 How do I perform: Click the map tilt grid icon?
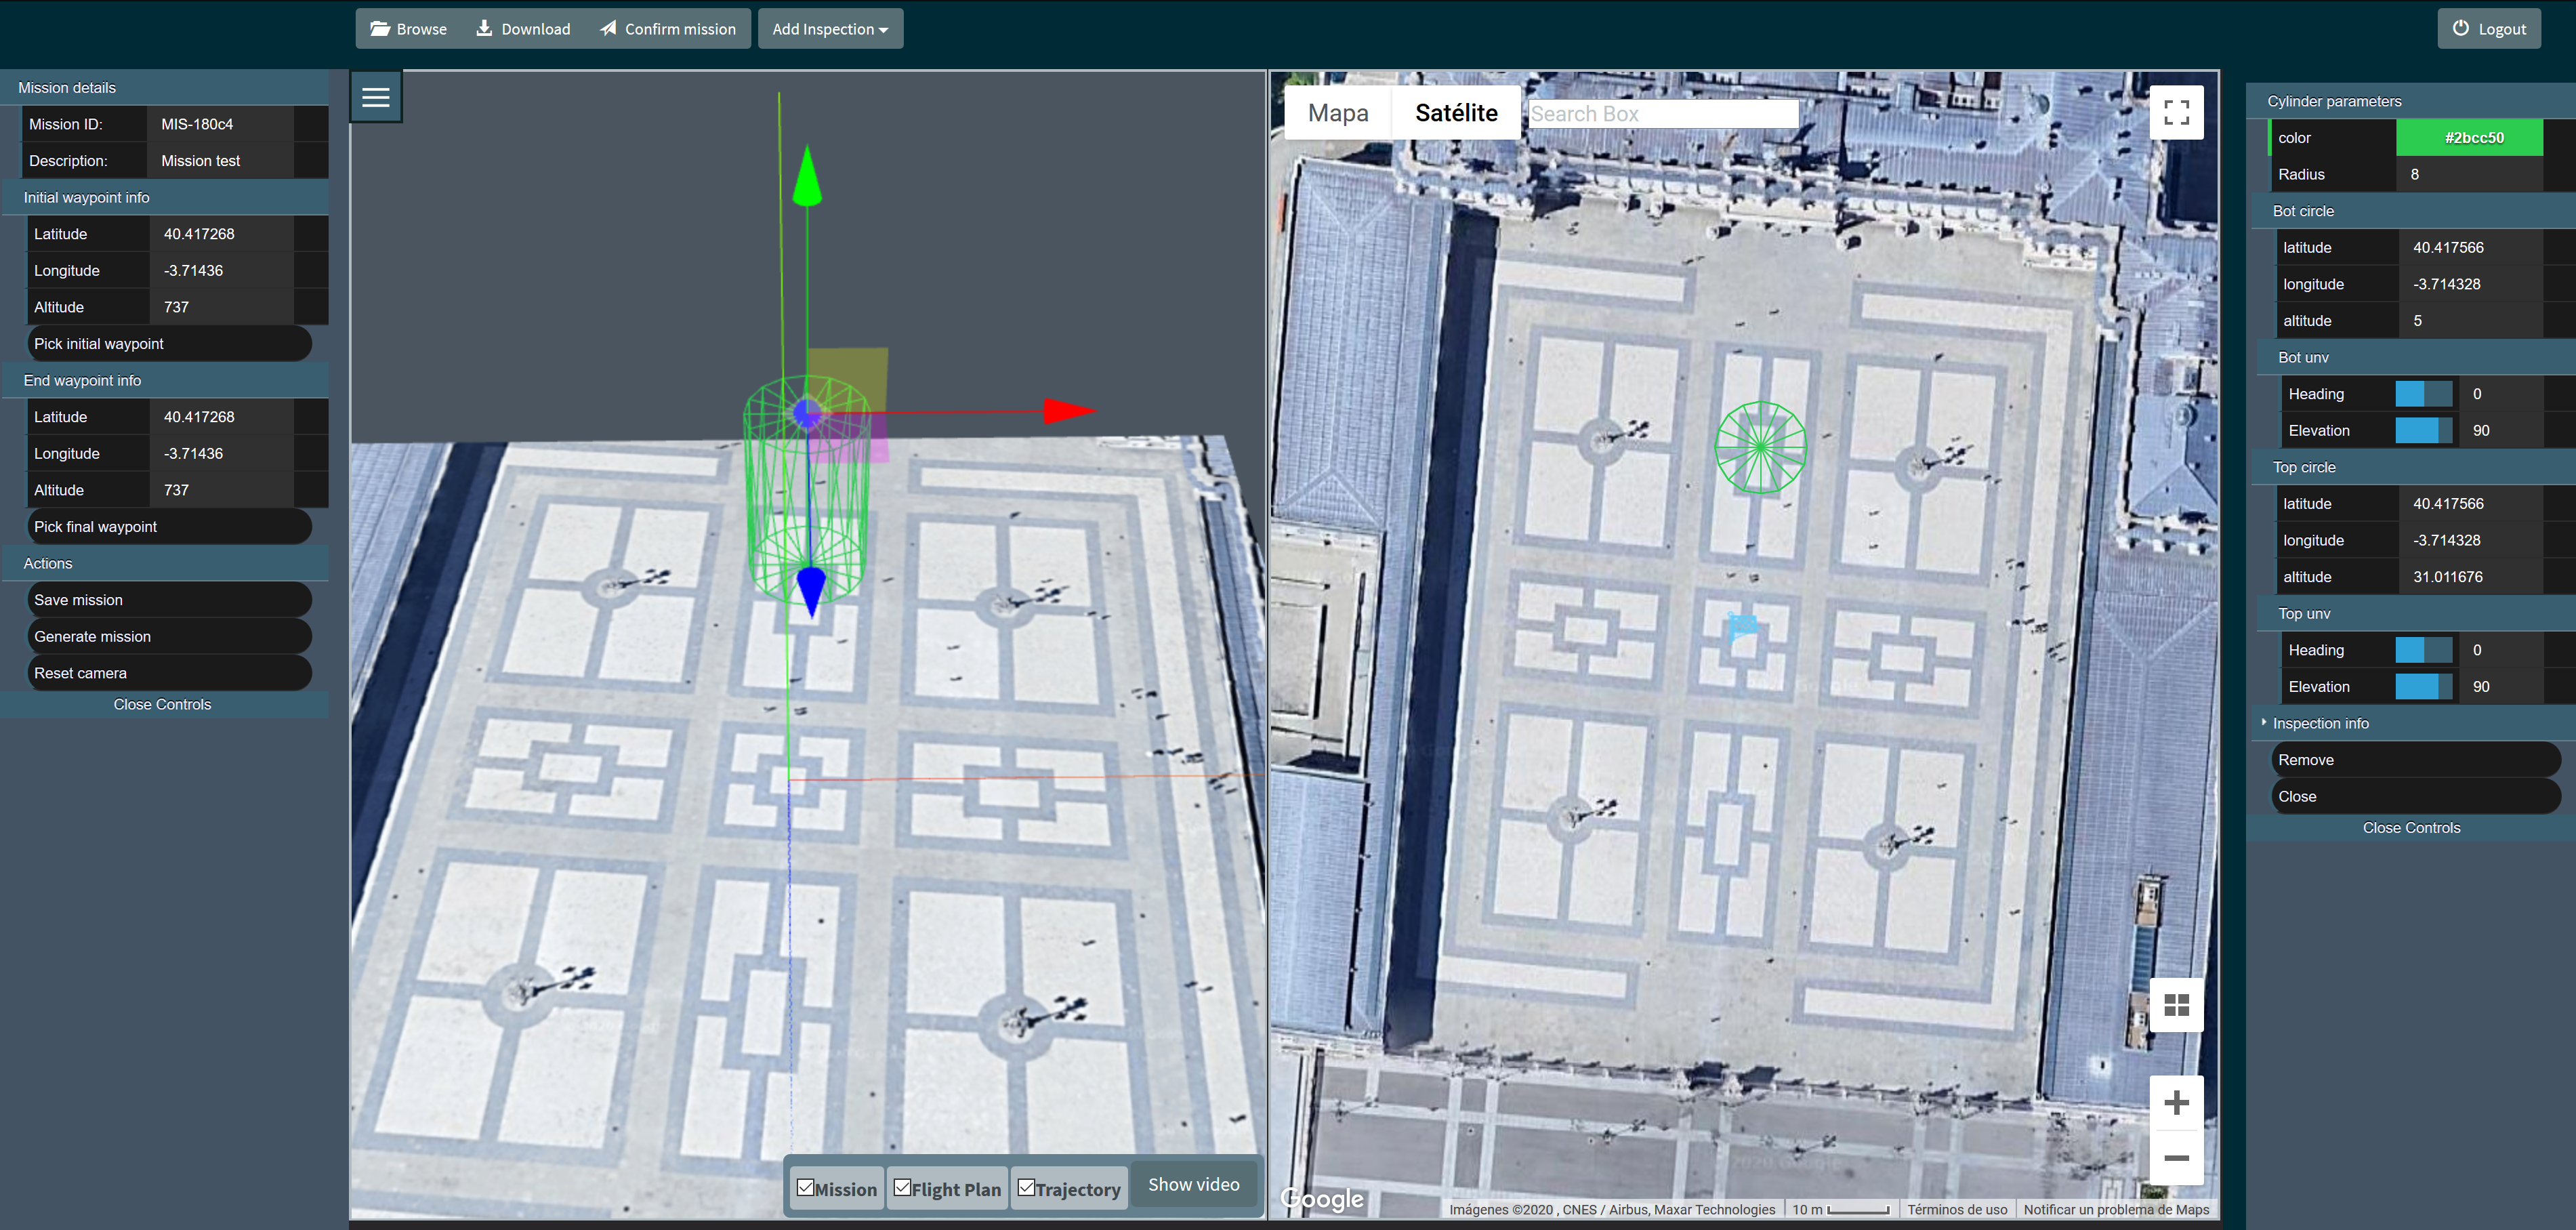coord(2176,1004)
